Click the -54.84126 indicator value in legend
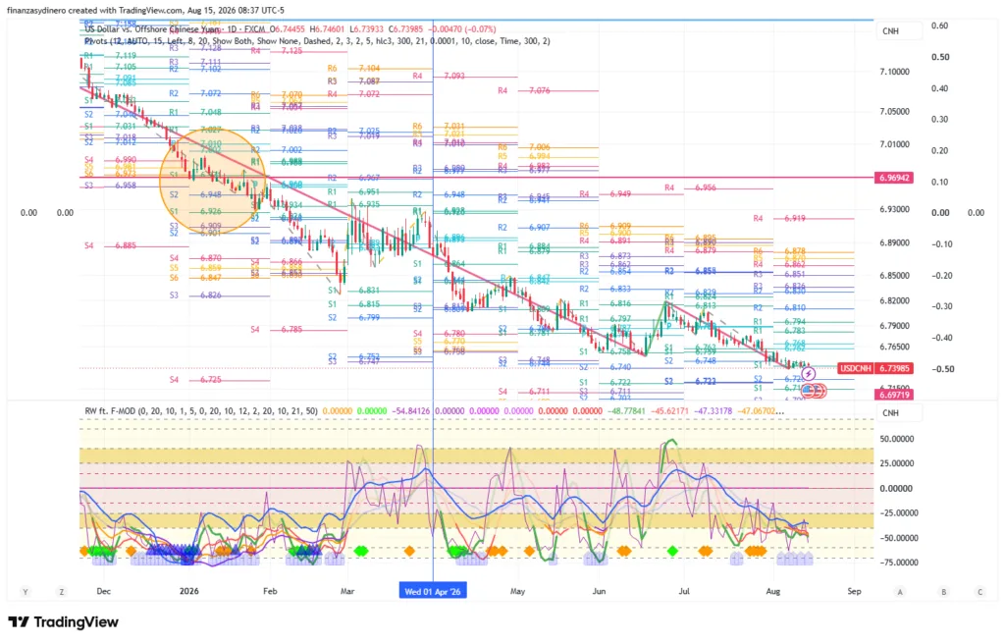The width and height of the screenshot is (1005, 643). [x=410, y=411]
